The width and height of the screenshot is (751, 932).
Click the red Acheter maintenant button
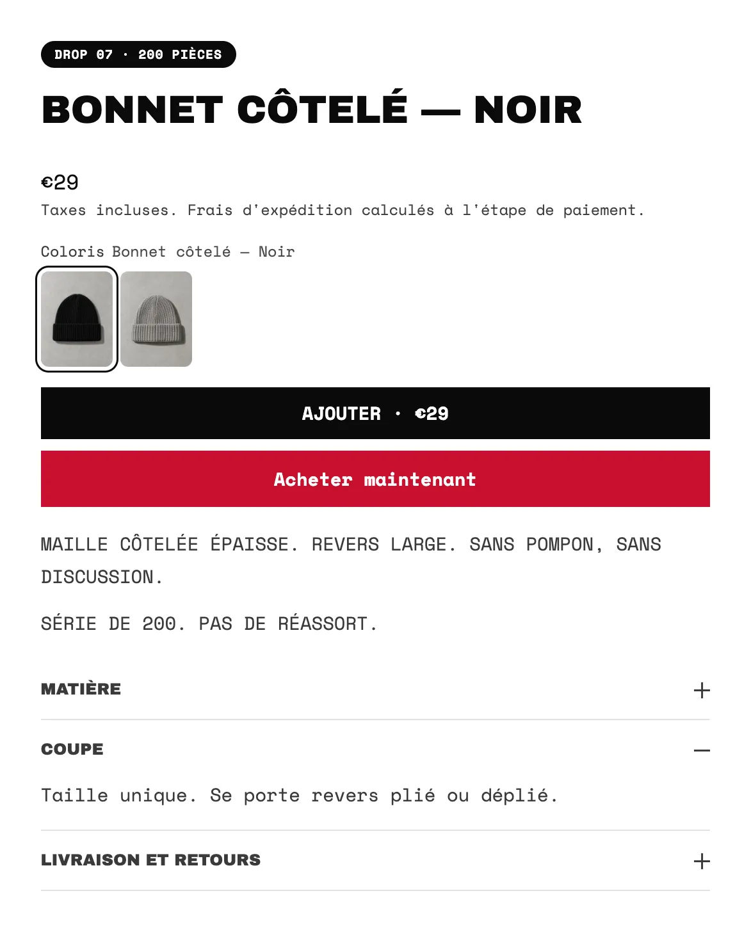pos(375,479)
